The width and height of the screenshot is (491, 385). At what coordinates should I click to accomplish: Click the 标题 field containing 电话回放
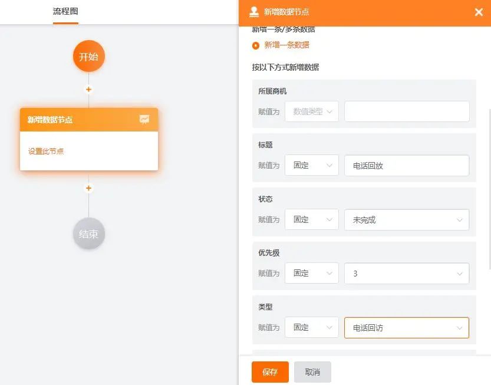[407, 166]
